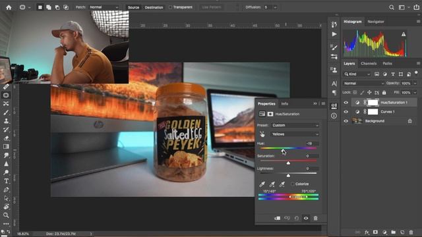Viewport: 422px width, 237px height.
Task: Open the History panel icon
Action: 334,24
